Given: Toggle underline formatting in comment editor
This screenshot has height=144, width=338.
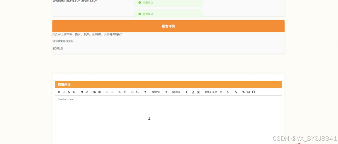Looking at the screenshot, I should click(69, 92).
